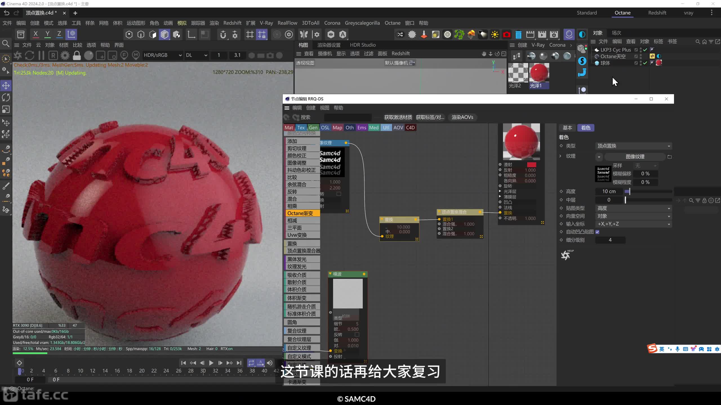Click the Octane settings gear icon
This screenshot has width=721, height=405.
click(x=65, y=55)
